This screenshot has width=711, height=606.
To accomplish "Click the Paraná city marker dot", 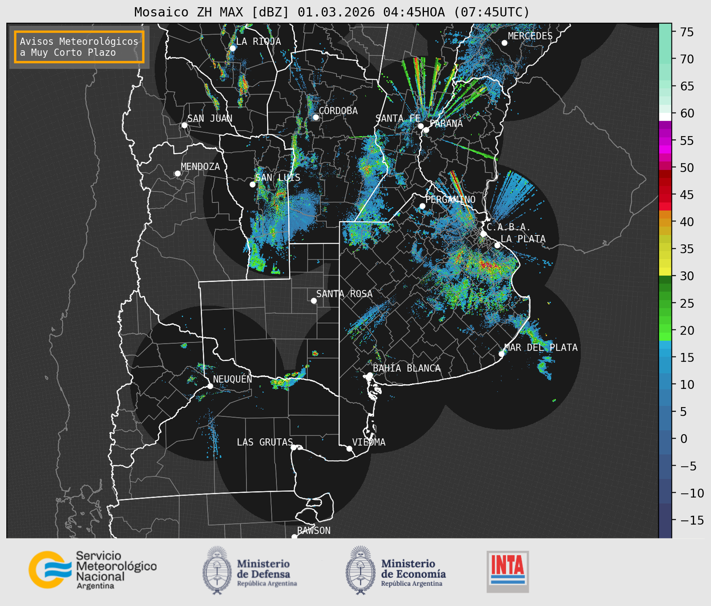I will 426,130.
